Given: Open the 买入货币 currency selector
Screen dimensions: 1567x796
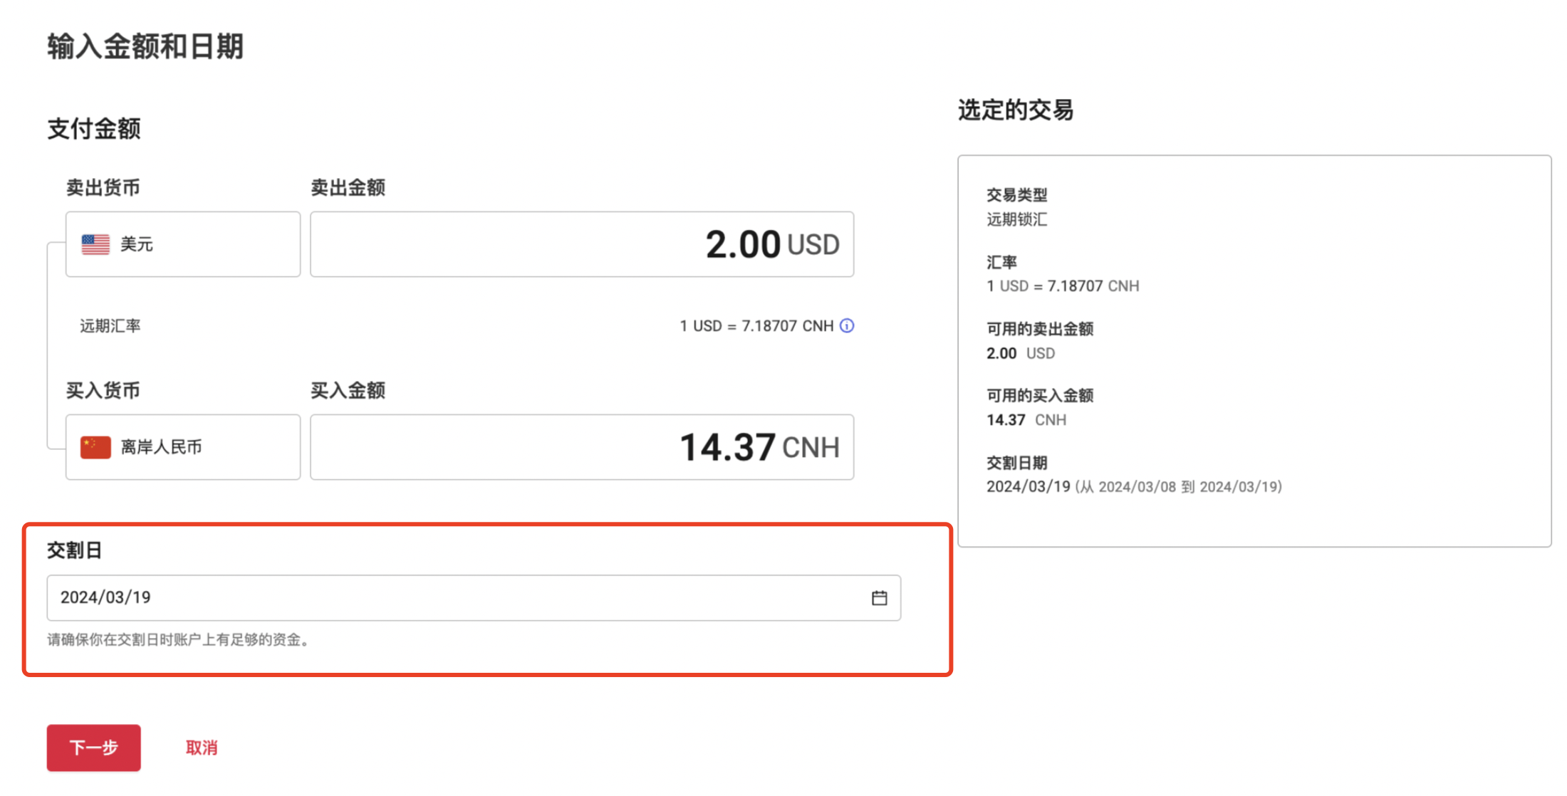Looking at the screenshot, I should (x=182, y=446).
